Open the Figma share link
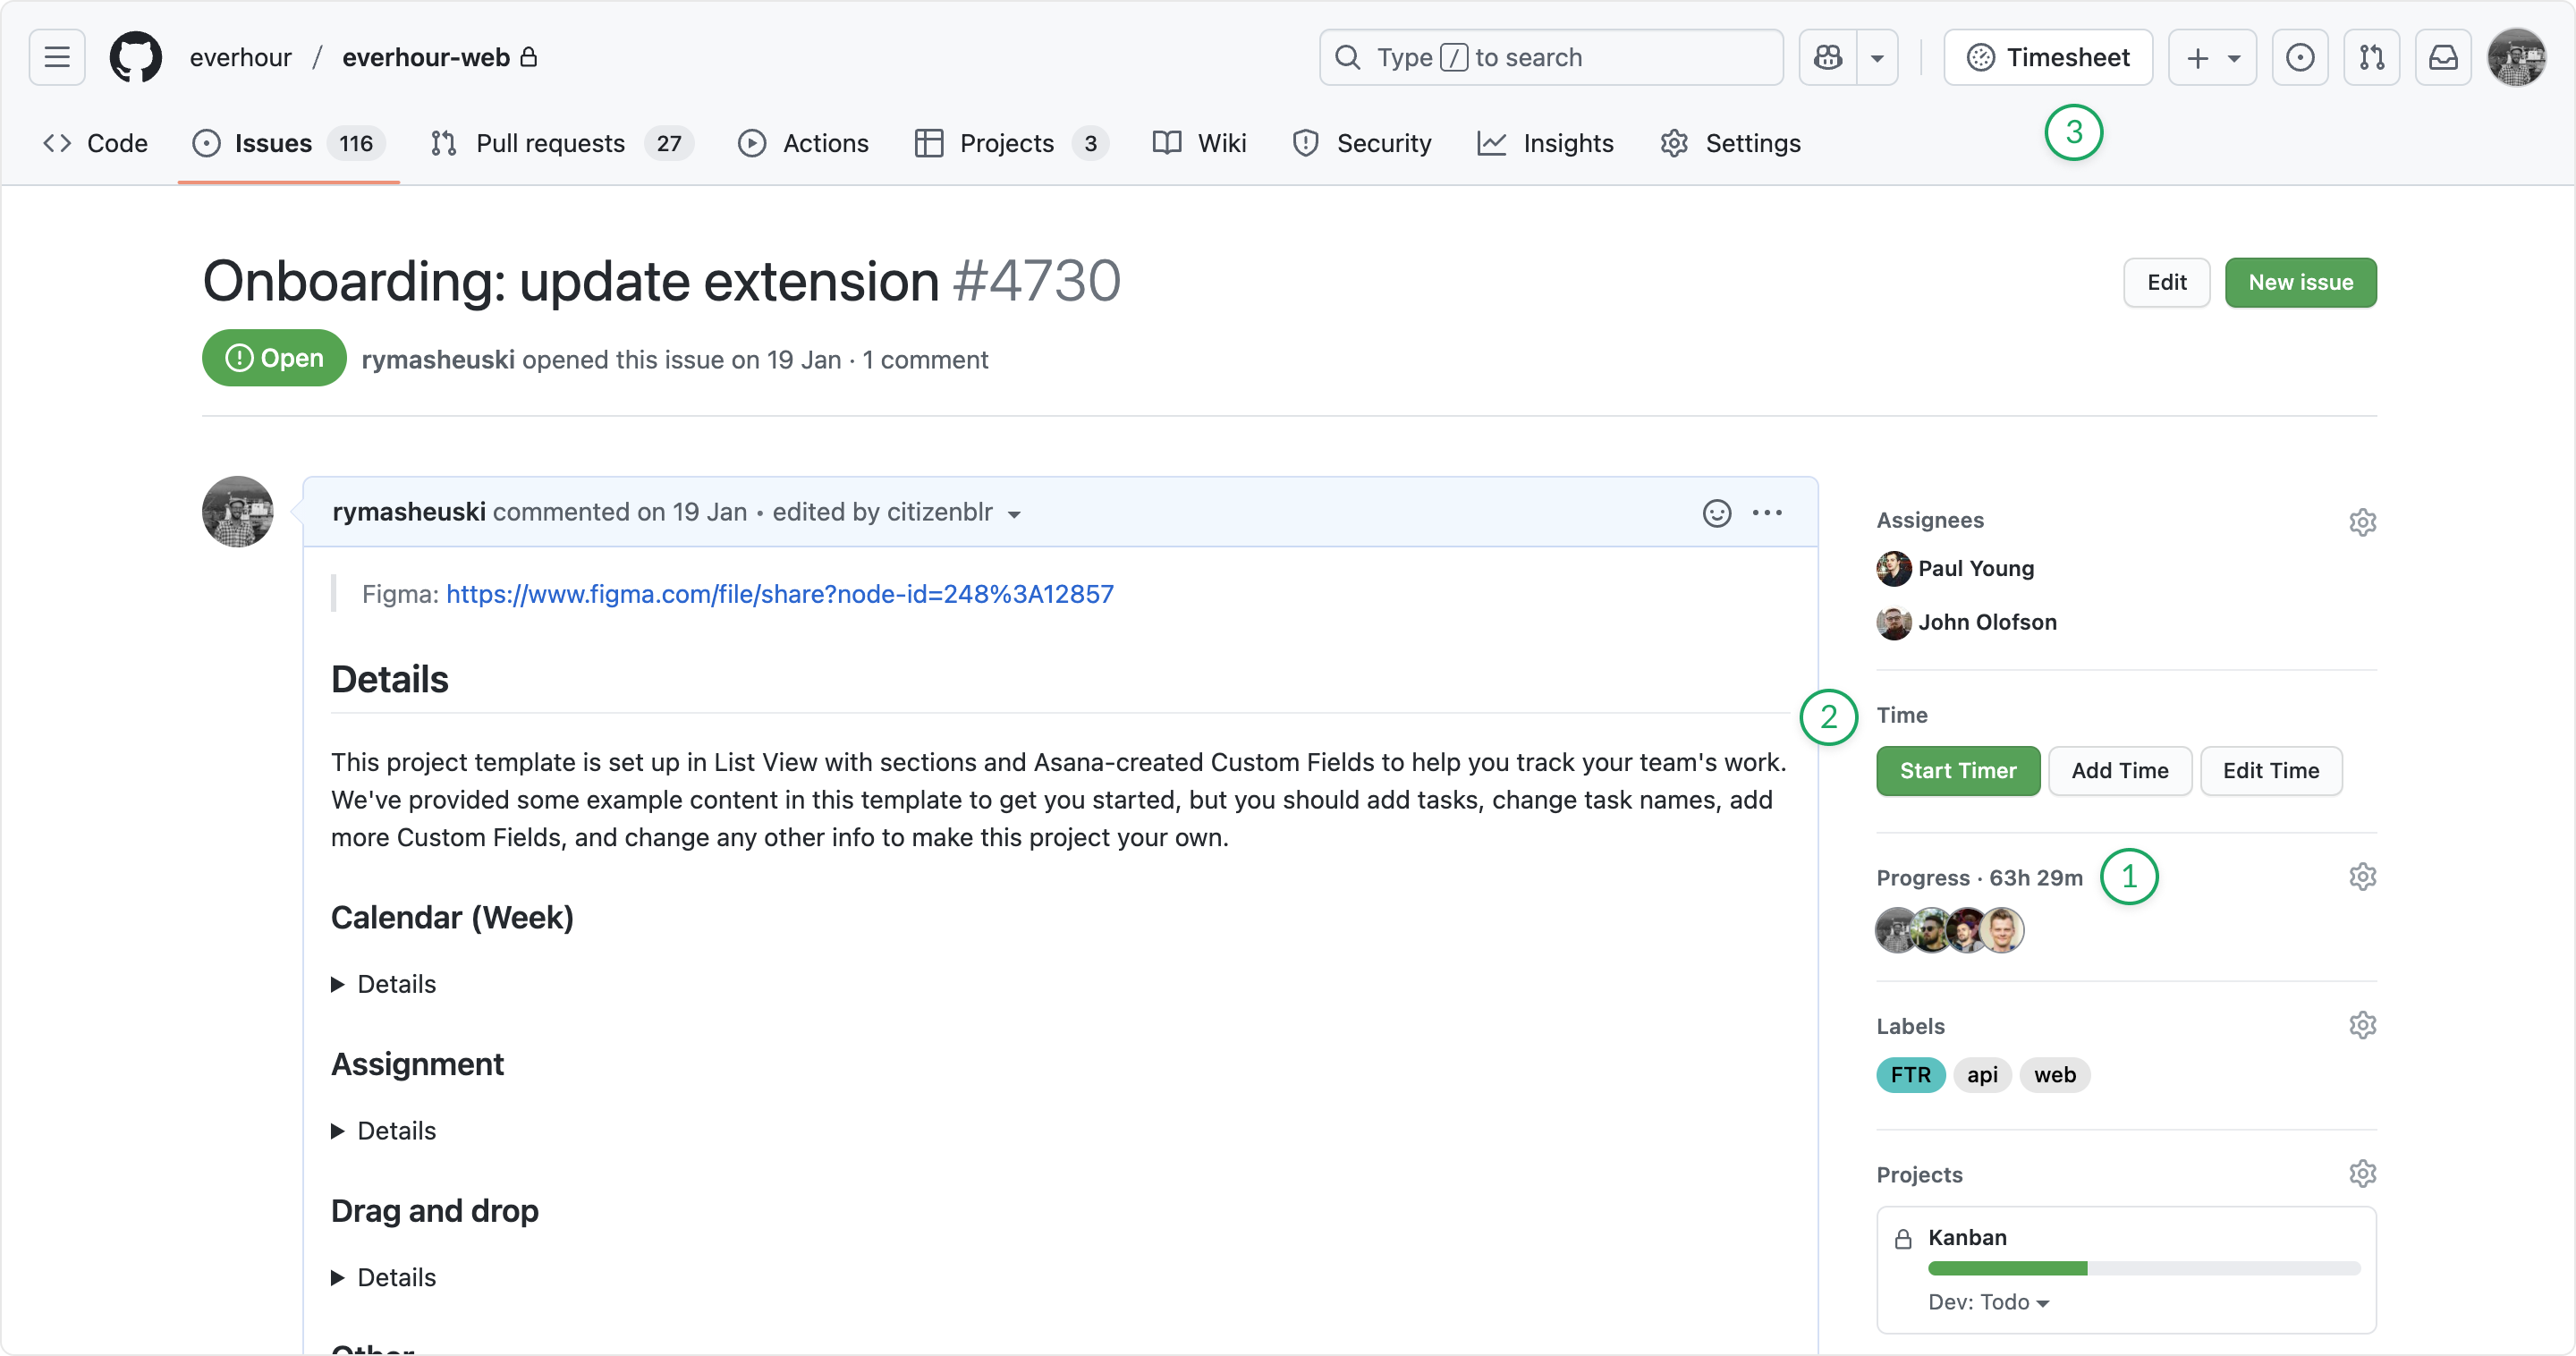Screen dimensions: 2576x1356 779,594
